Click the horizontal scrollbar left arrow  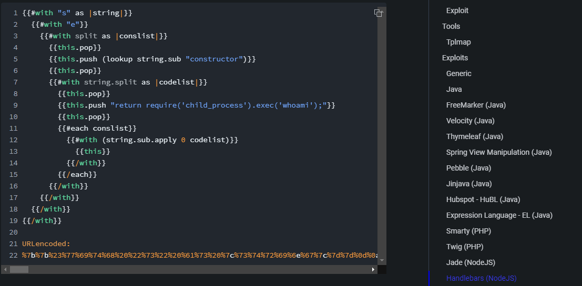(5, 270)
